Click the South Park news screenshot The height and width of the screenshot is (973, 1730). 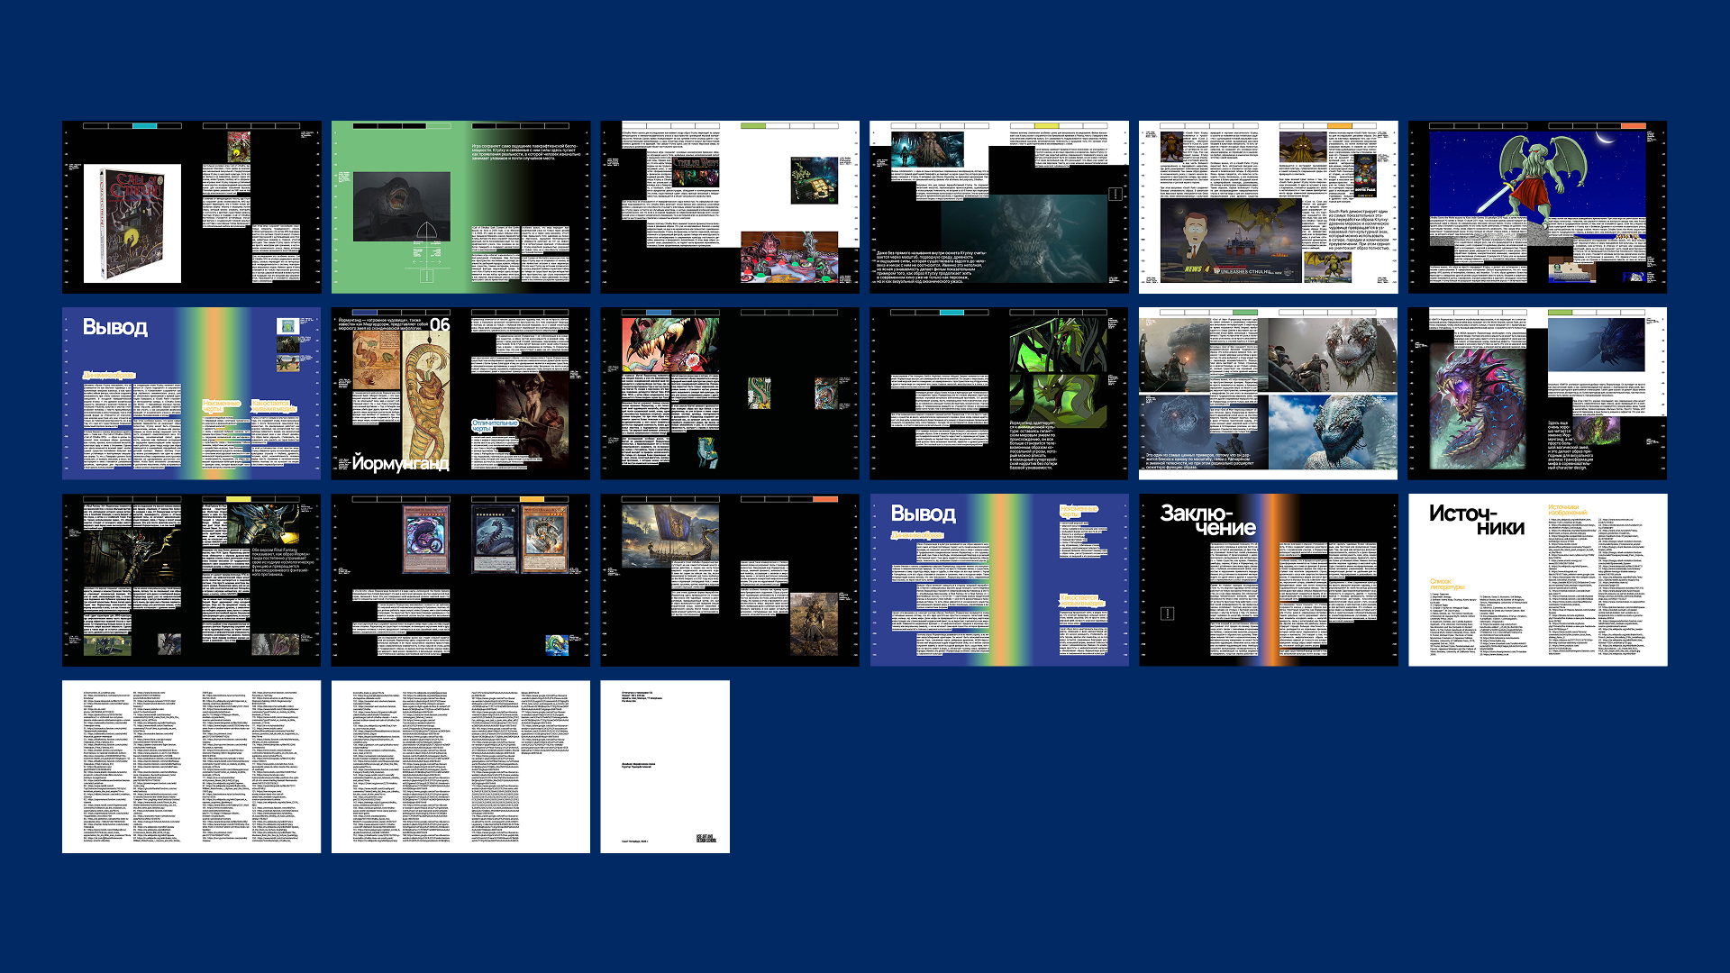1230,241
